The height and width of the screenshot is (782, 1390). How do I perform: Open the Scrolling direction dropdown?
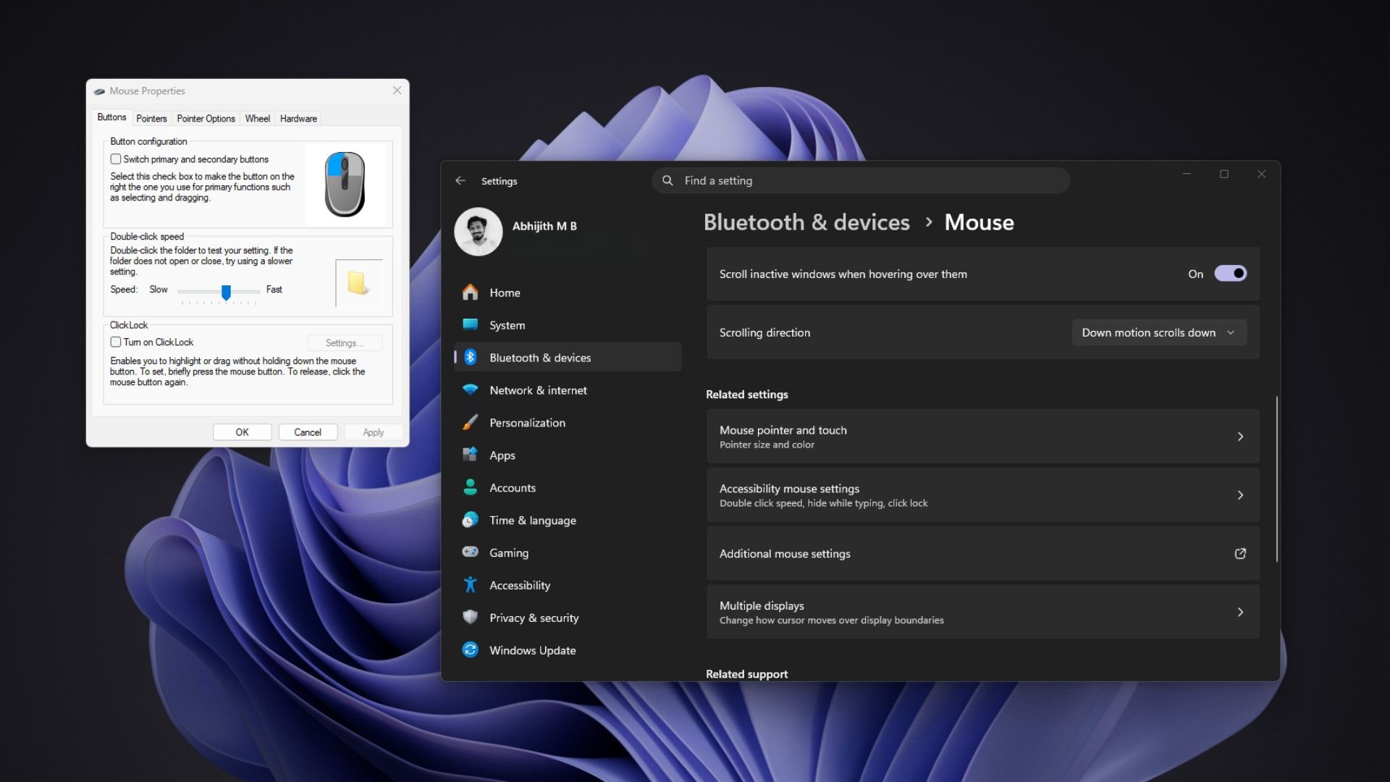click(x=1158, y=332)
